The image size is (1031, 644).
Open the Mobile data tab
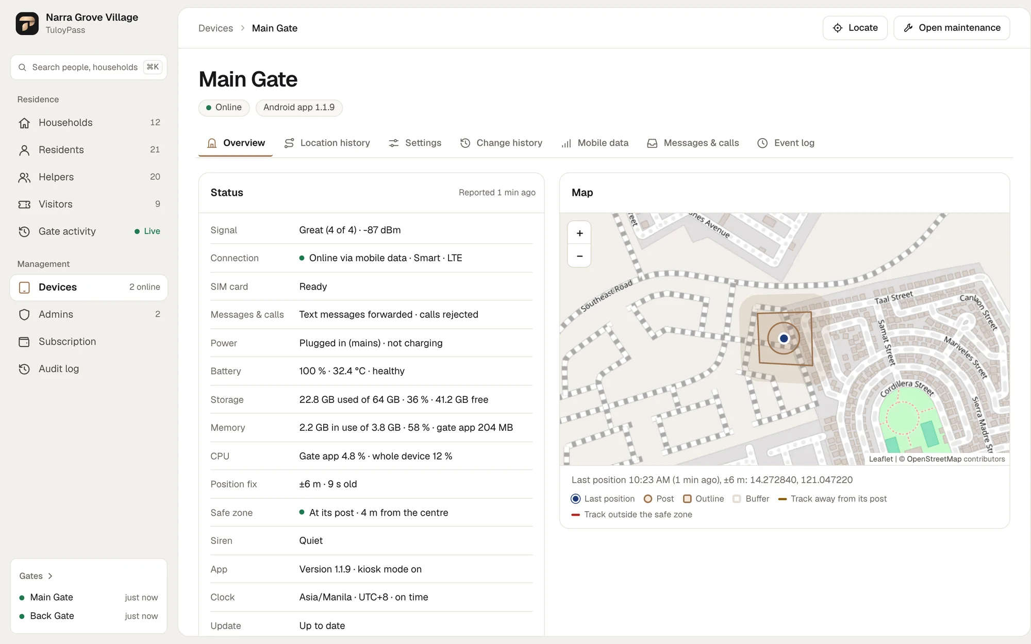pos(595,143)
